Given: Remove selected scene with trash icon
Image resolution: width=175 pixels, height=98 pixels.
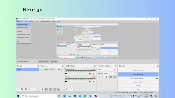Looking at the screenshot, I should click(22, 89).
